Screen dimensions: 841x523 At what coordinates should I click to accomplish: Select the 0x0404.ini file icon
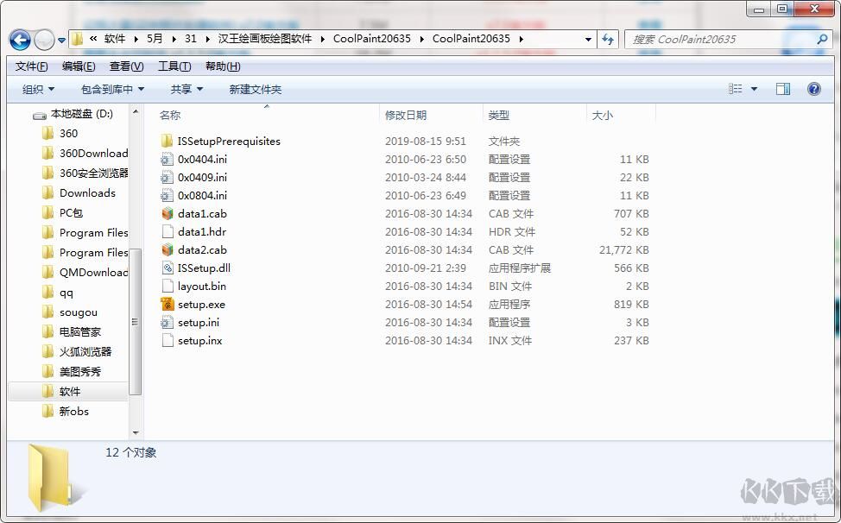coord(168,159)
